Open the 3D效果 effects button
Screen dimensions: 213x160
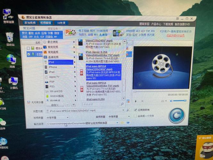[x=61, y=23]
